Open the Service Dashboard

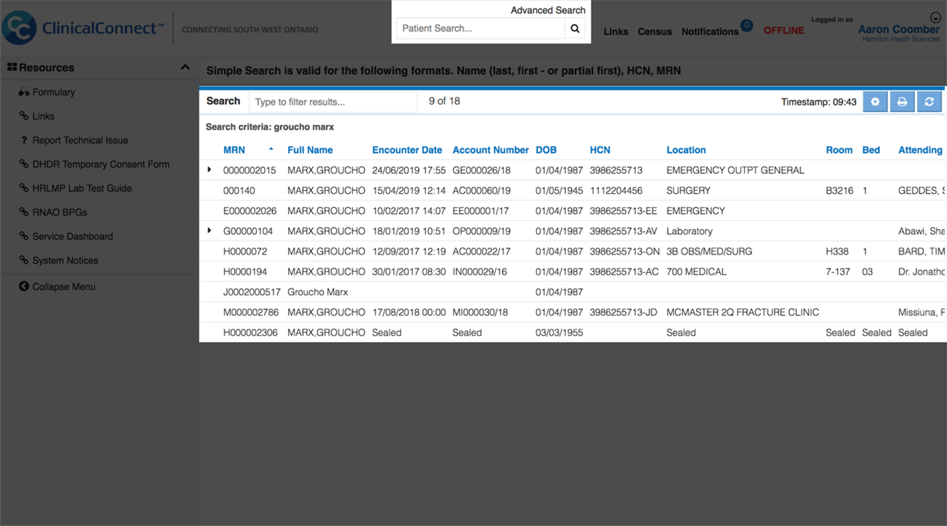[72, 237]
